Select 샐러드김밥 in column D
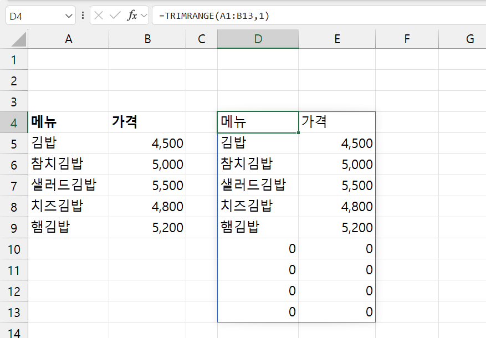This screenshot has height=338, width=486. 258,186
